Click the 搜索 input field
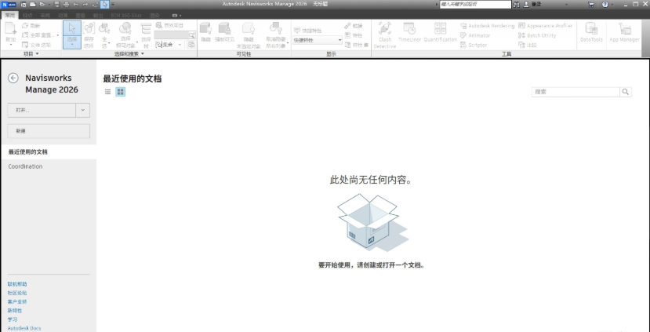This screenshot has width=650, height=332. 576,92
